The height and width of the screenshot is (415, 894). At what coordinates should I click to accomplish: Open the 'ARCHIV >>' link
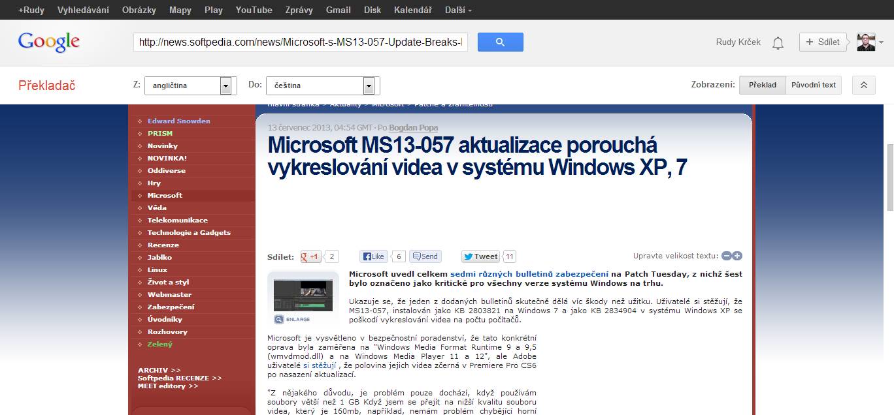(159, 370)
